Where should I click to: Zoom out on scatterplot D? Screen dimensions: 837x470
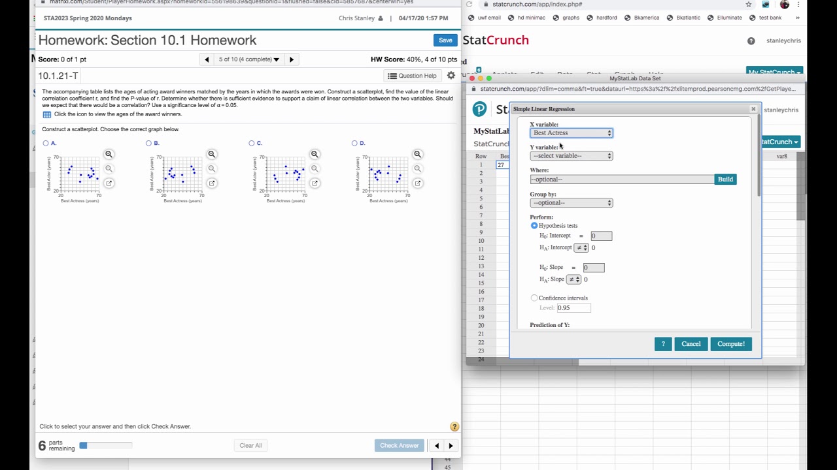pos(417,169)
